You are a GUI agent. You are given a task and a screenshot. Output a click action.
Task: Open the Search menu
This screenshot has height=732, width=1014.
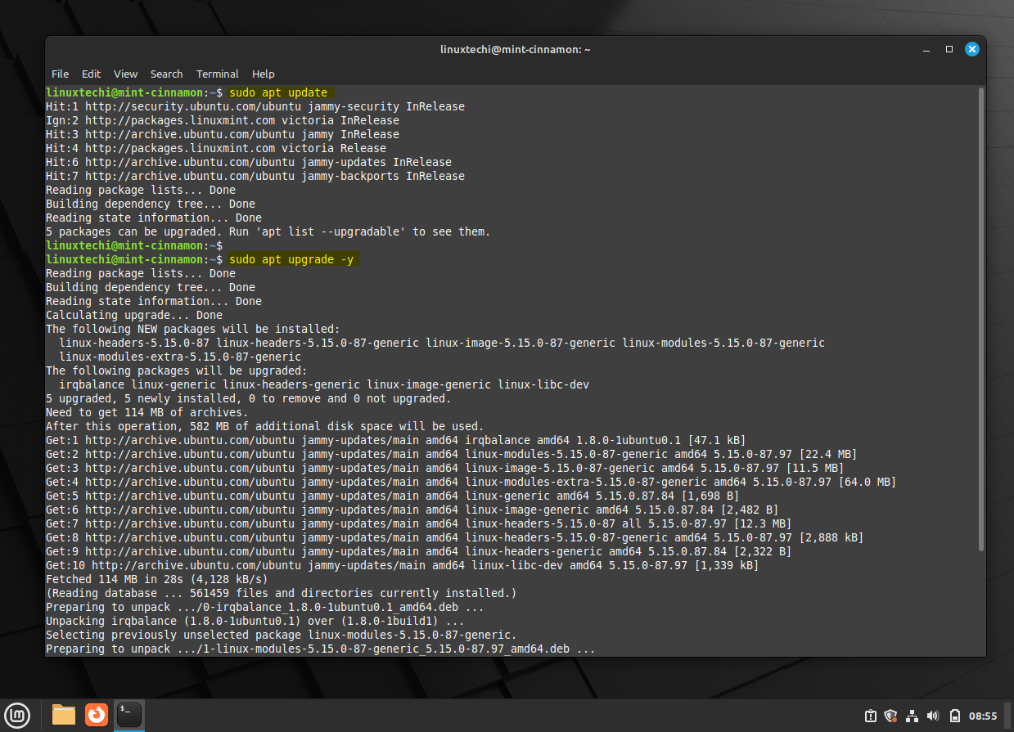point(166,74)
